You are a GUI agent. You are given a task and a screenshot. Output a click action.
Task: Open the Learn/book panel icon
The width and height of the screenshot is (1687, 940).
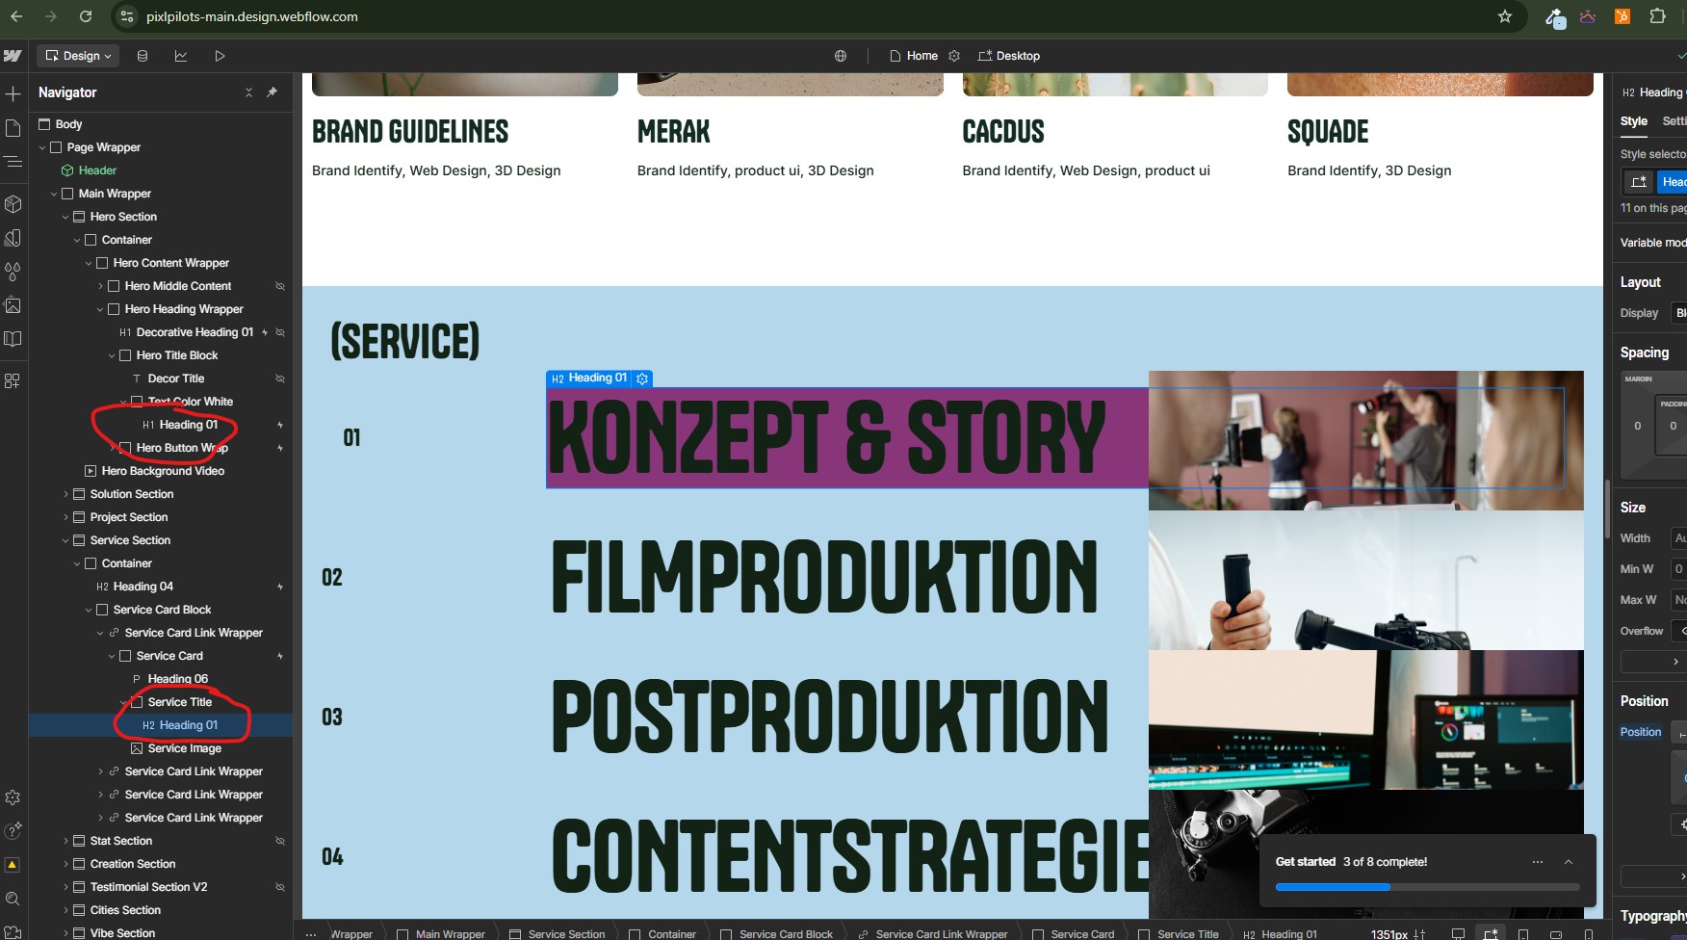pyautogui.click(x=13, y=339)
